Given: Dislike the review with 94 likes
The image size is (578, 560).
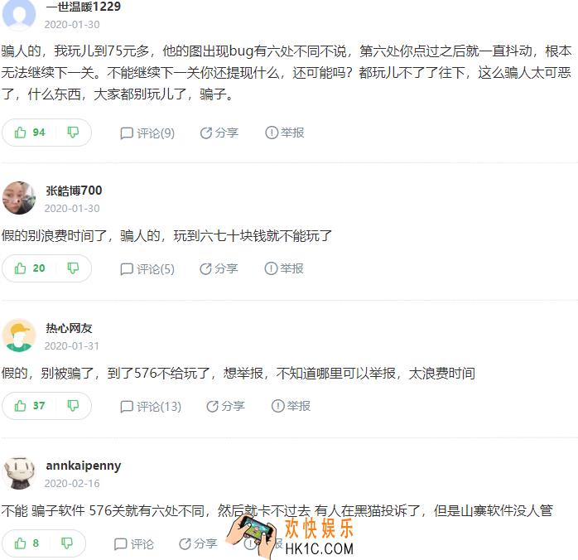Looking at the screenshot, I should 73,132.
